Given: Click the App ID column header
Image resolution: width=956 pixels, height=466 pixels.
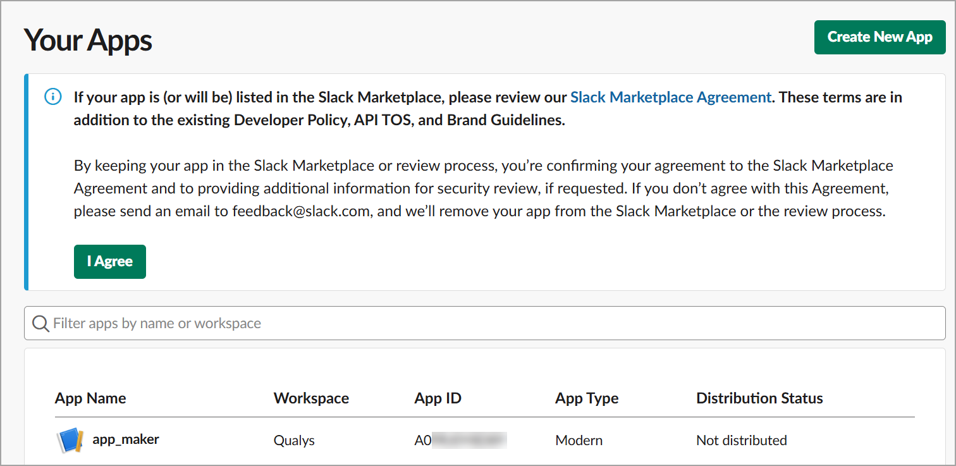Looking at the screenshot, I should click(438, 398).
